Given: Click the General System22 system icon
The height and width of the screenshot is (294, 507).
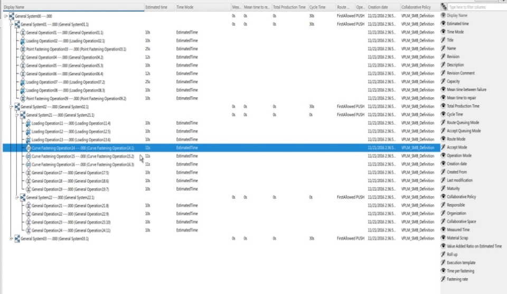Looking at the screenshot, I should pos(23,197).
